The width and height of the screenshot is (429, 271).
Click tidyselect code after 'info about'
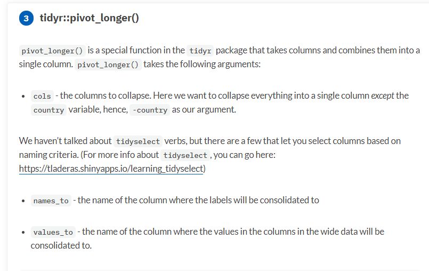185,155
